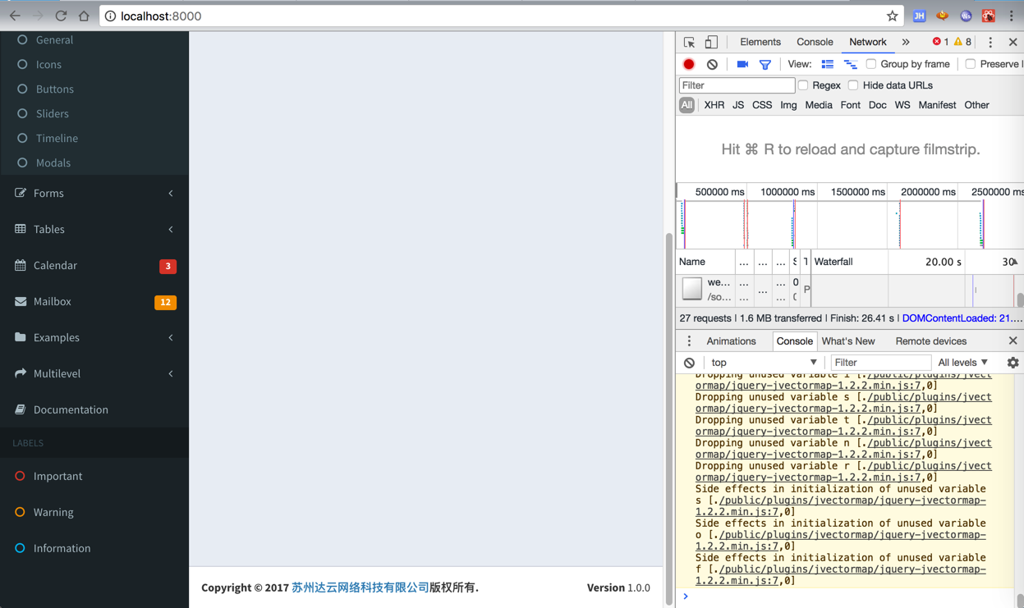Image resolution: width=1024 pixels, height=608 pixels.
Task: Enable the Regex filter checkbox
Action: pos(803,85)
